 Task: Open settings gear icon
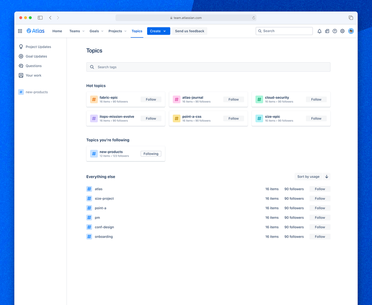(x=342, y=31)
